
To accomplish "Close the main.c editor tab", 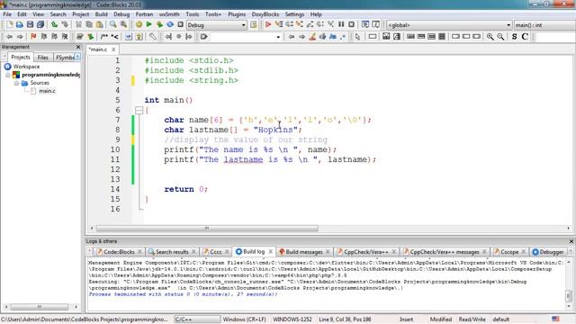I will coord(113,49).
